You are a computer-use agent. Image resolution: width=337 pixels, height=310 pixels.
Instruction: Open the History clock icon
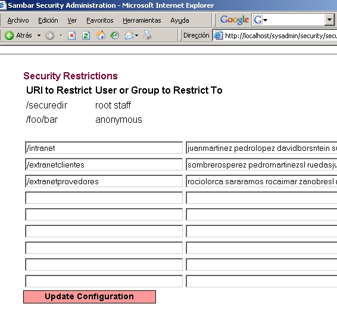click(x=114, y=35)
